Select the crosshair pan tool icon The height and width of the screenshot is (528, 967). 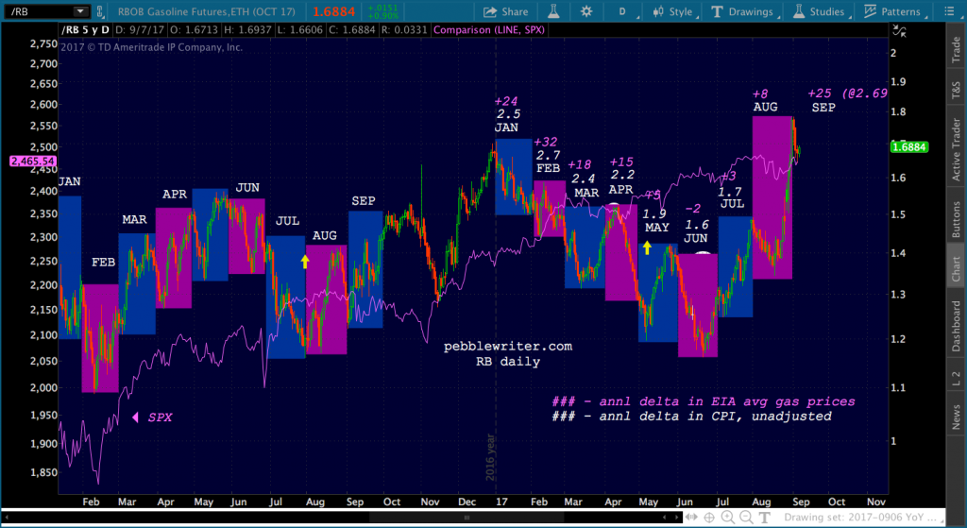(x=709, y=518)
